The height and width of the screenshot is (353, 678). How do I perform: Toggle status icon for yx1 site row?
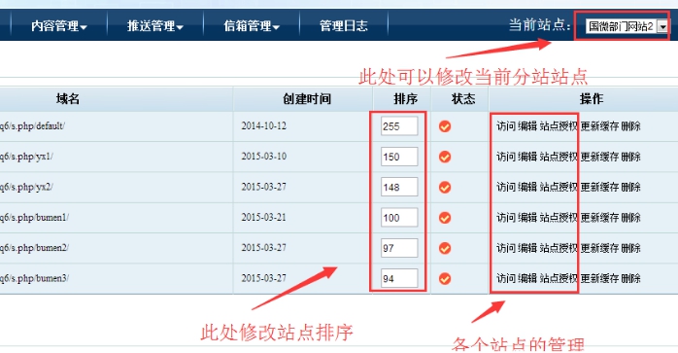click(x=445, y=157)
